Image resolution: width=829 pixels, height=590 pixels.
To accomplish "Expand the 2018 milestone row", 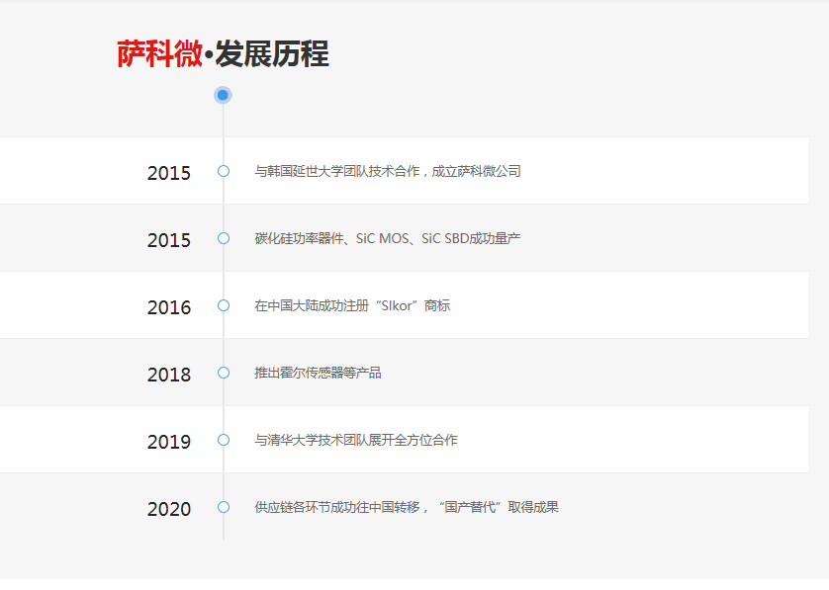I will [414, 373].
